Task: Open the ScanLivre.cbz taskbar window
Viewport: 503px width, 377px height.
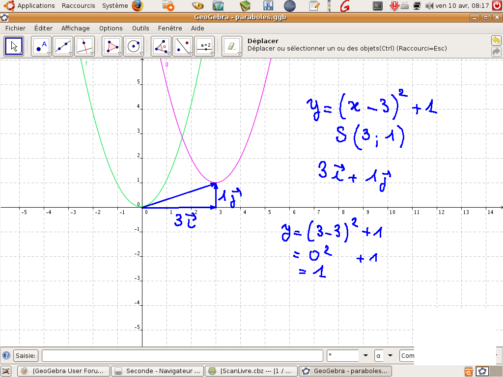Action: pos(251,371)
